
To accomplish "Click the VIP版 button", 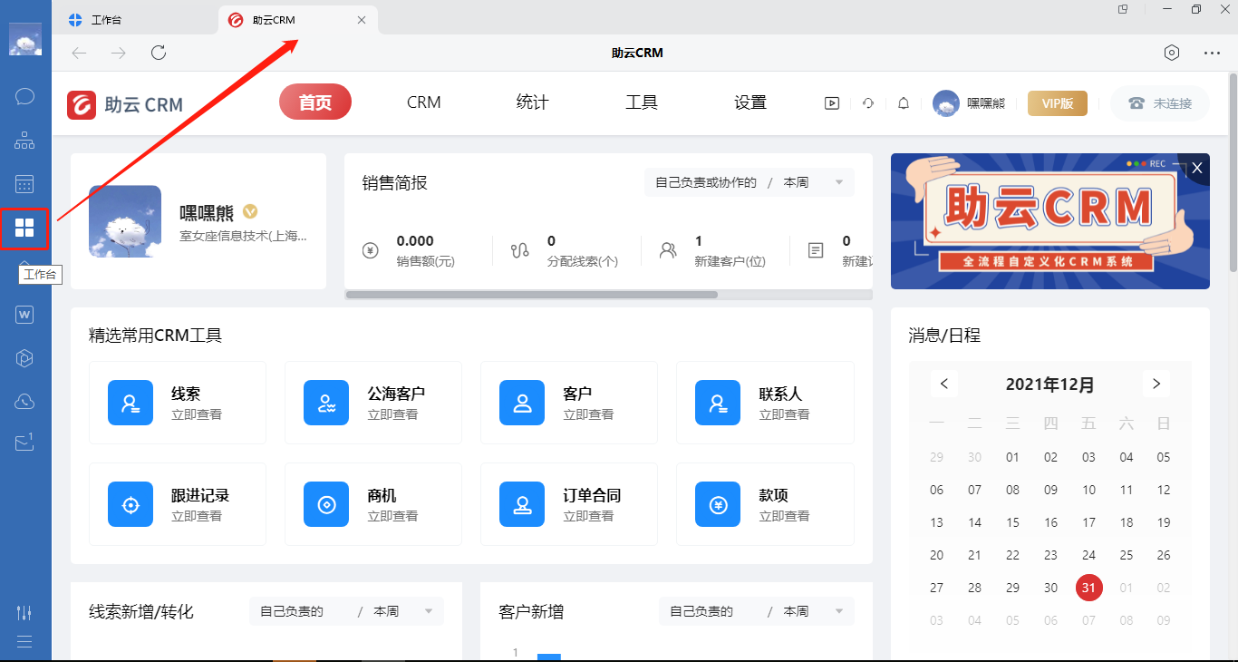I will coord(1058,103).
